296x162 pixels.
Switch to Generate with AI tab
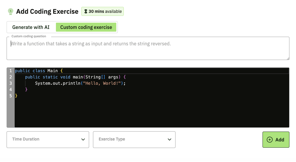coord(31,27)
